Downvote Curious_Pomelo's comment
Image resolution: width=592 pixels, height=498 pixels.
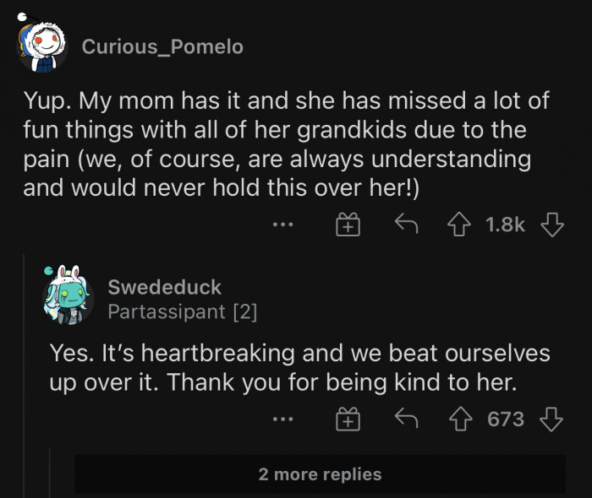click(551, 225)
